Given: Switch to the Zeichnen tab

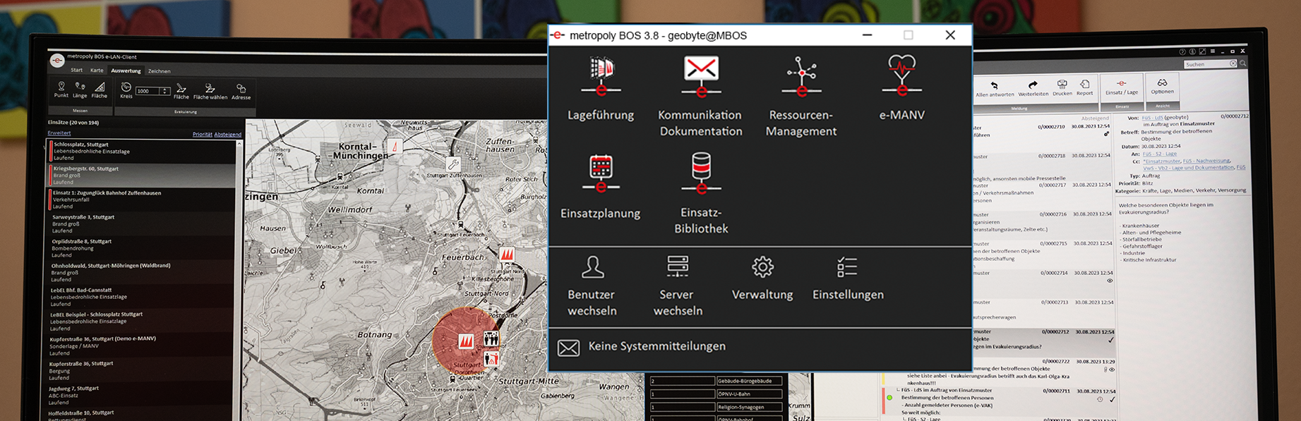Looking at the screenshot, I should [159, 71].
